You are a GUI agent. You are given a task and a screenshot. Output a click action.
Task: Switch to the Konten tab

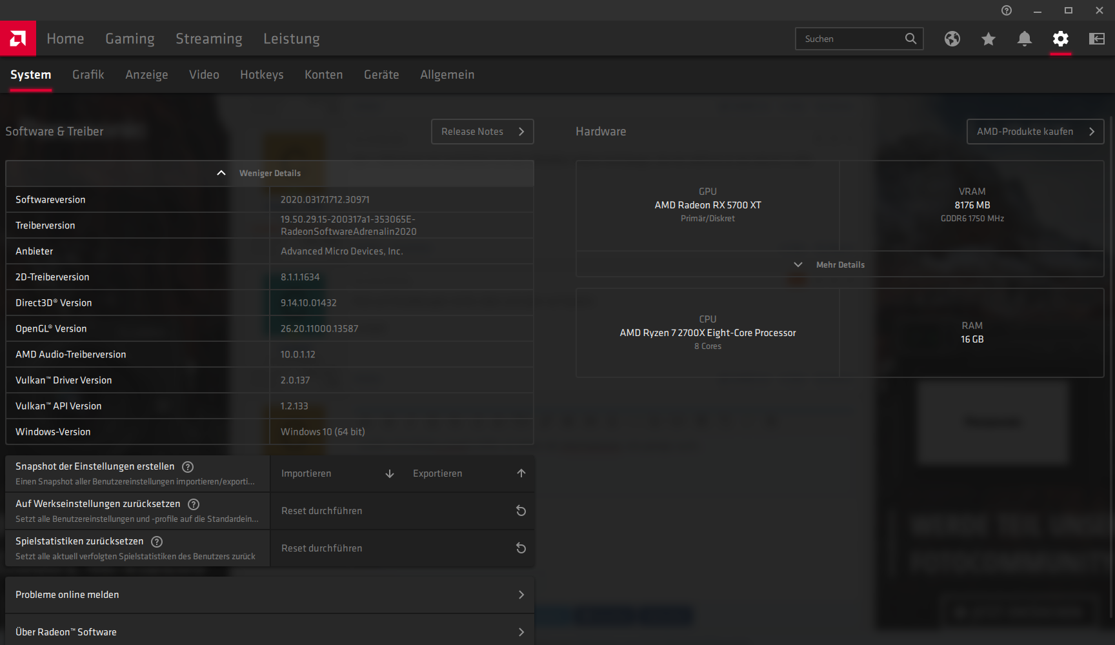click(324, 75)
